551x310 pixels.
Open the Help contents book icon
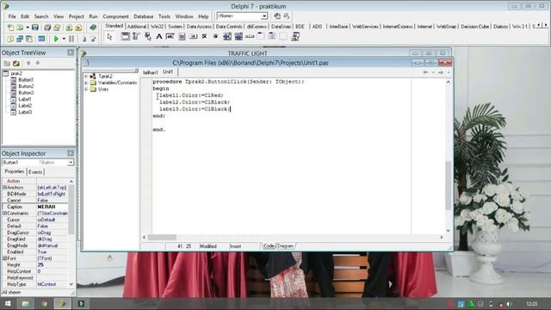(x=93, y=28)
